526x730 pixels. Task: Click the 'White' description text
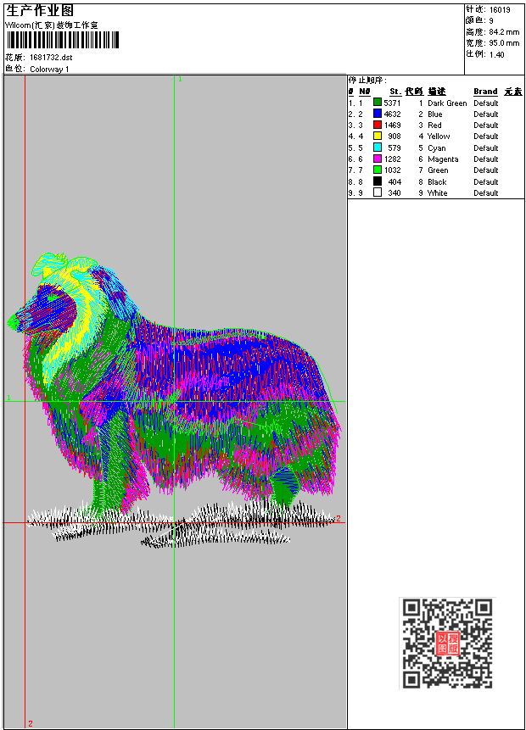click(438, 192)
